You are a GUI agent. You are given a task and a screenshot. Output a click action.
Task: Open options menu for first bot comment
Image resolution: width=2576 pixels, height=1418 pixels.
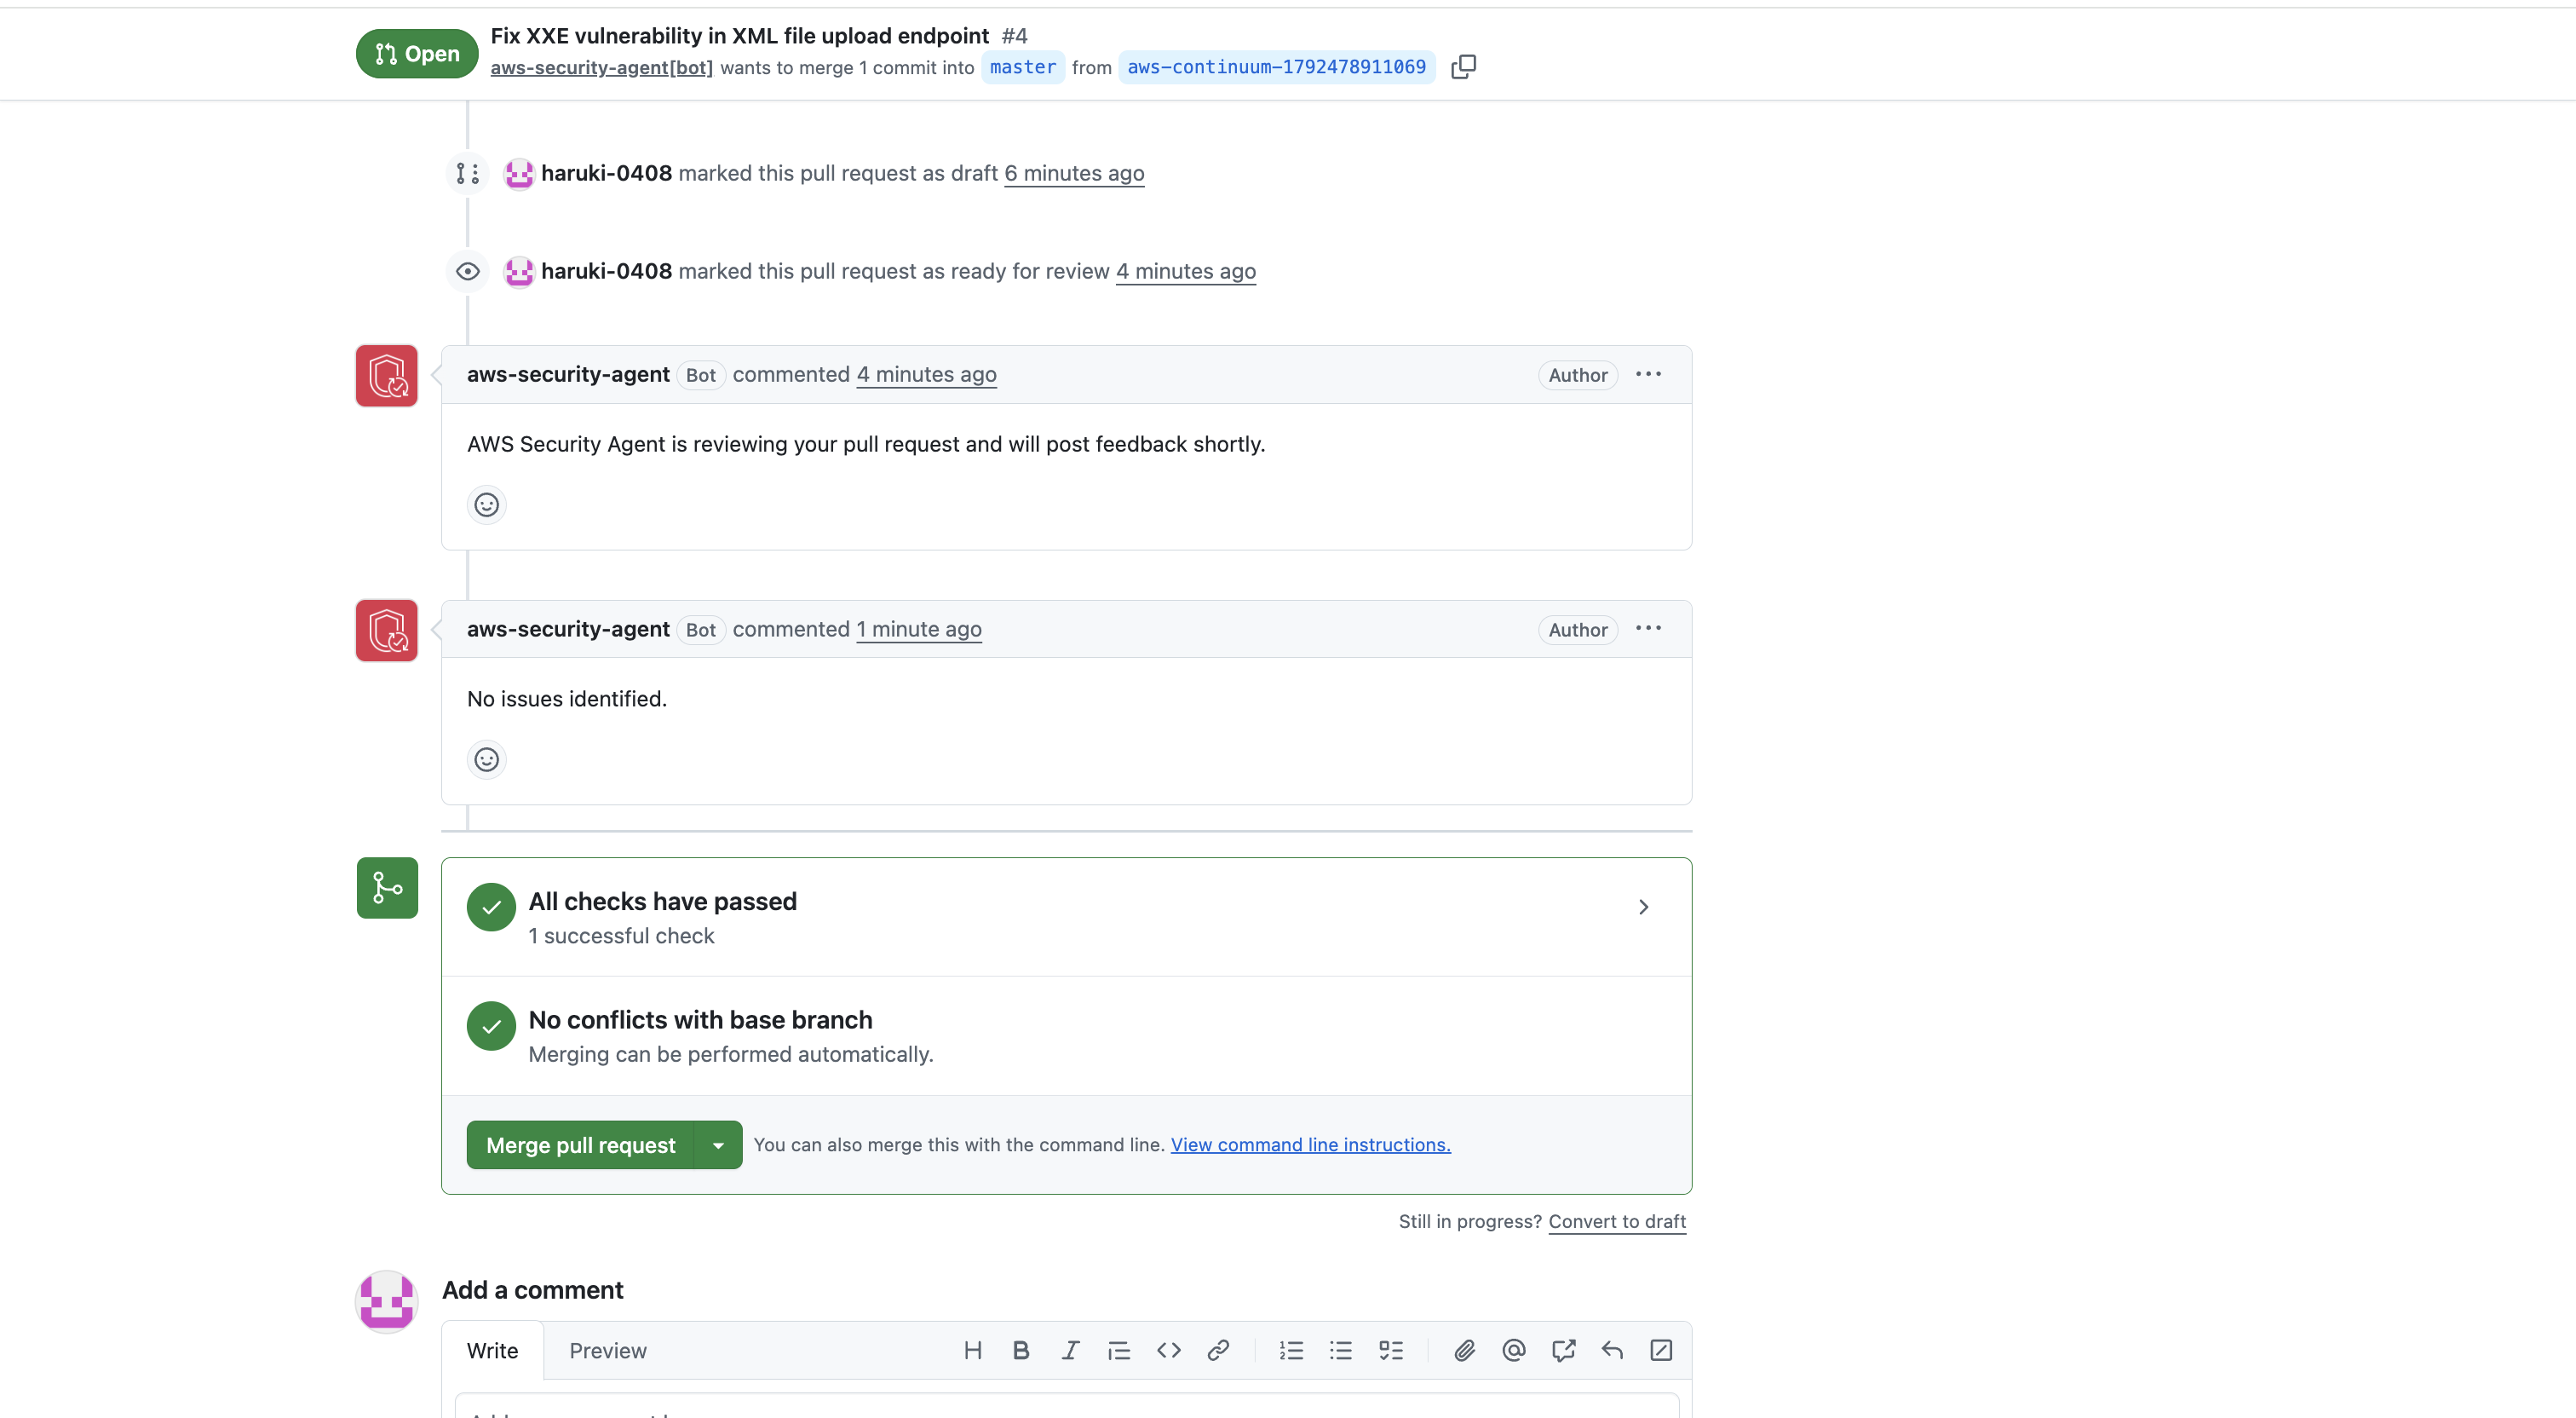click(1648, 374)
